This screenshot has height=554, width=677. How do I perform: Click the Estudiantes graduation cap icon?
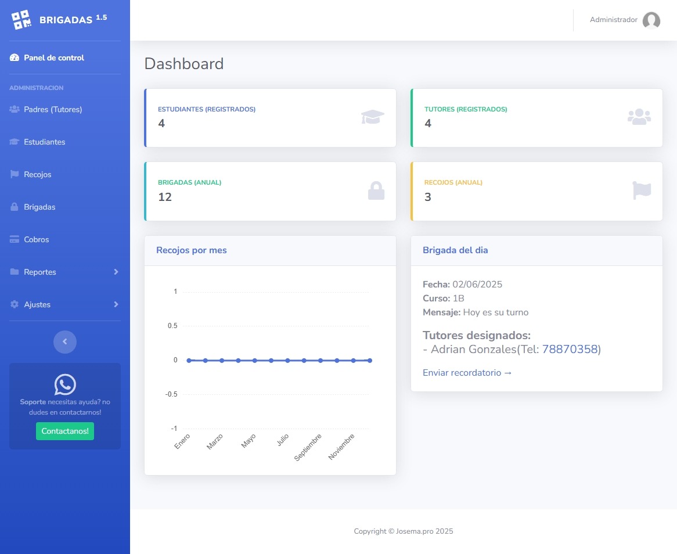14,142
